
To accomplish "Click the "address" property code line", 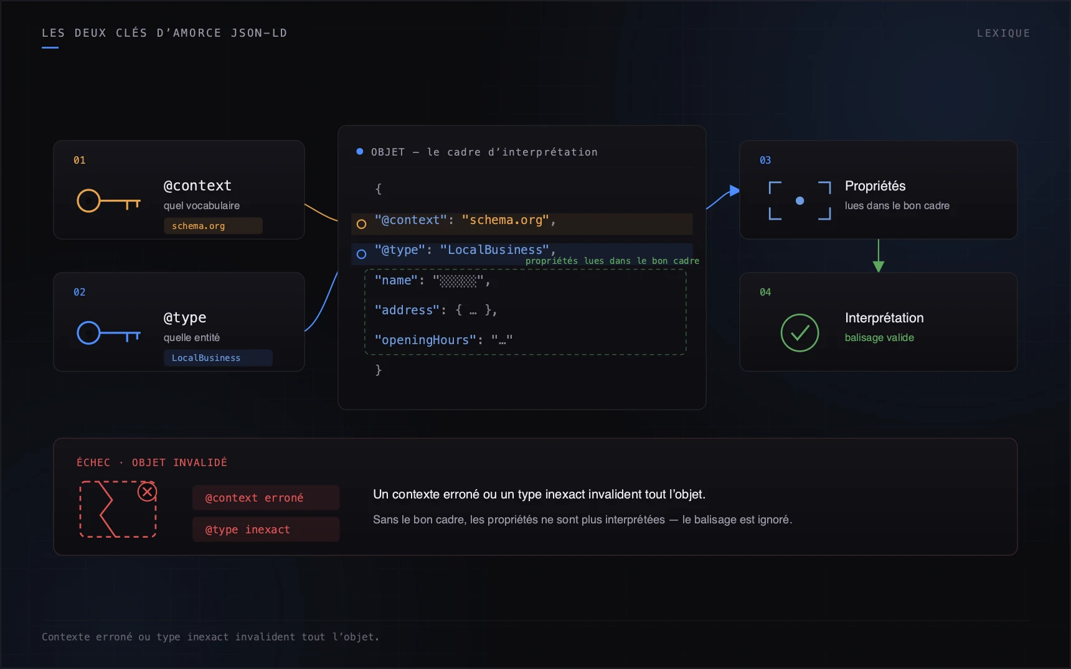I will pyautogui.click(x=436, y=310).
